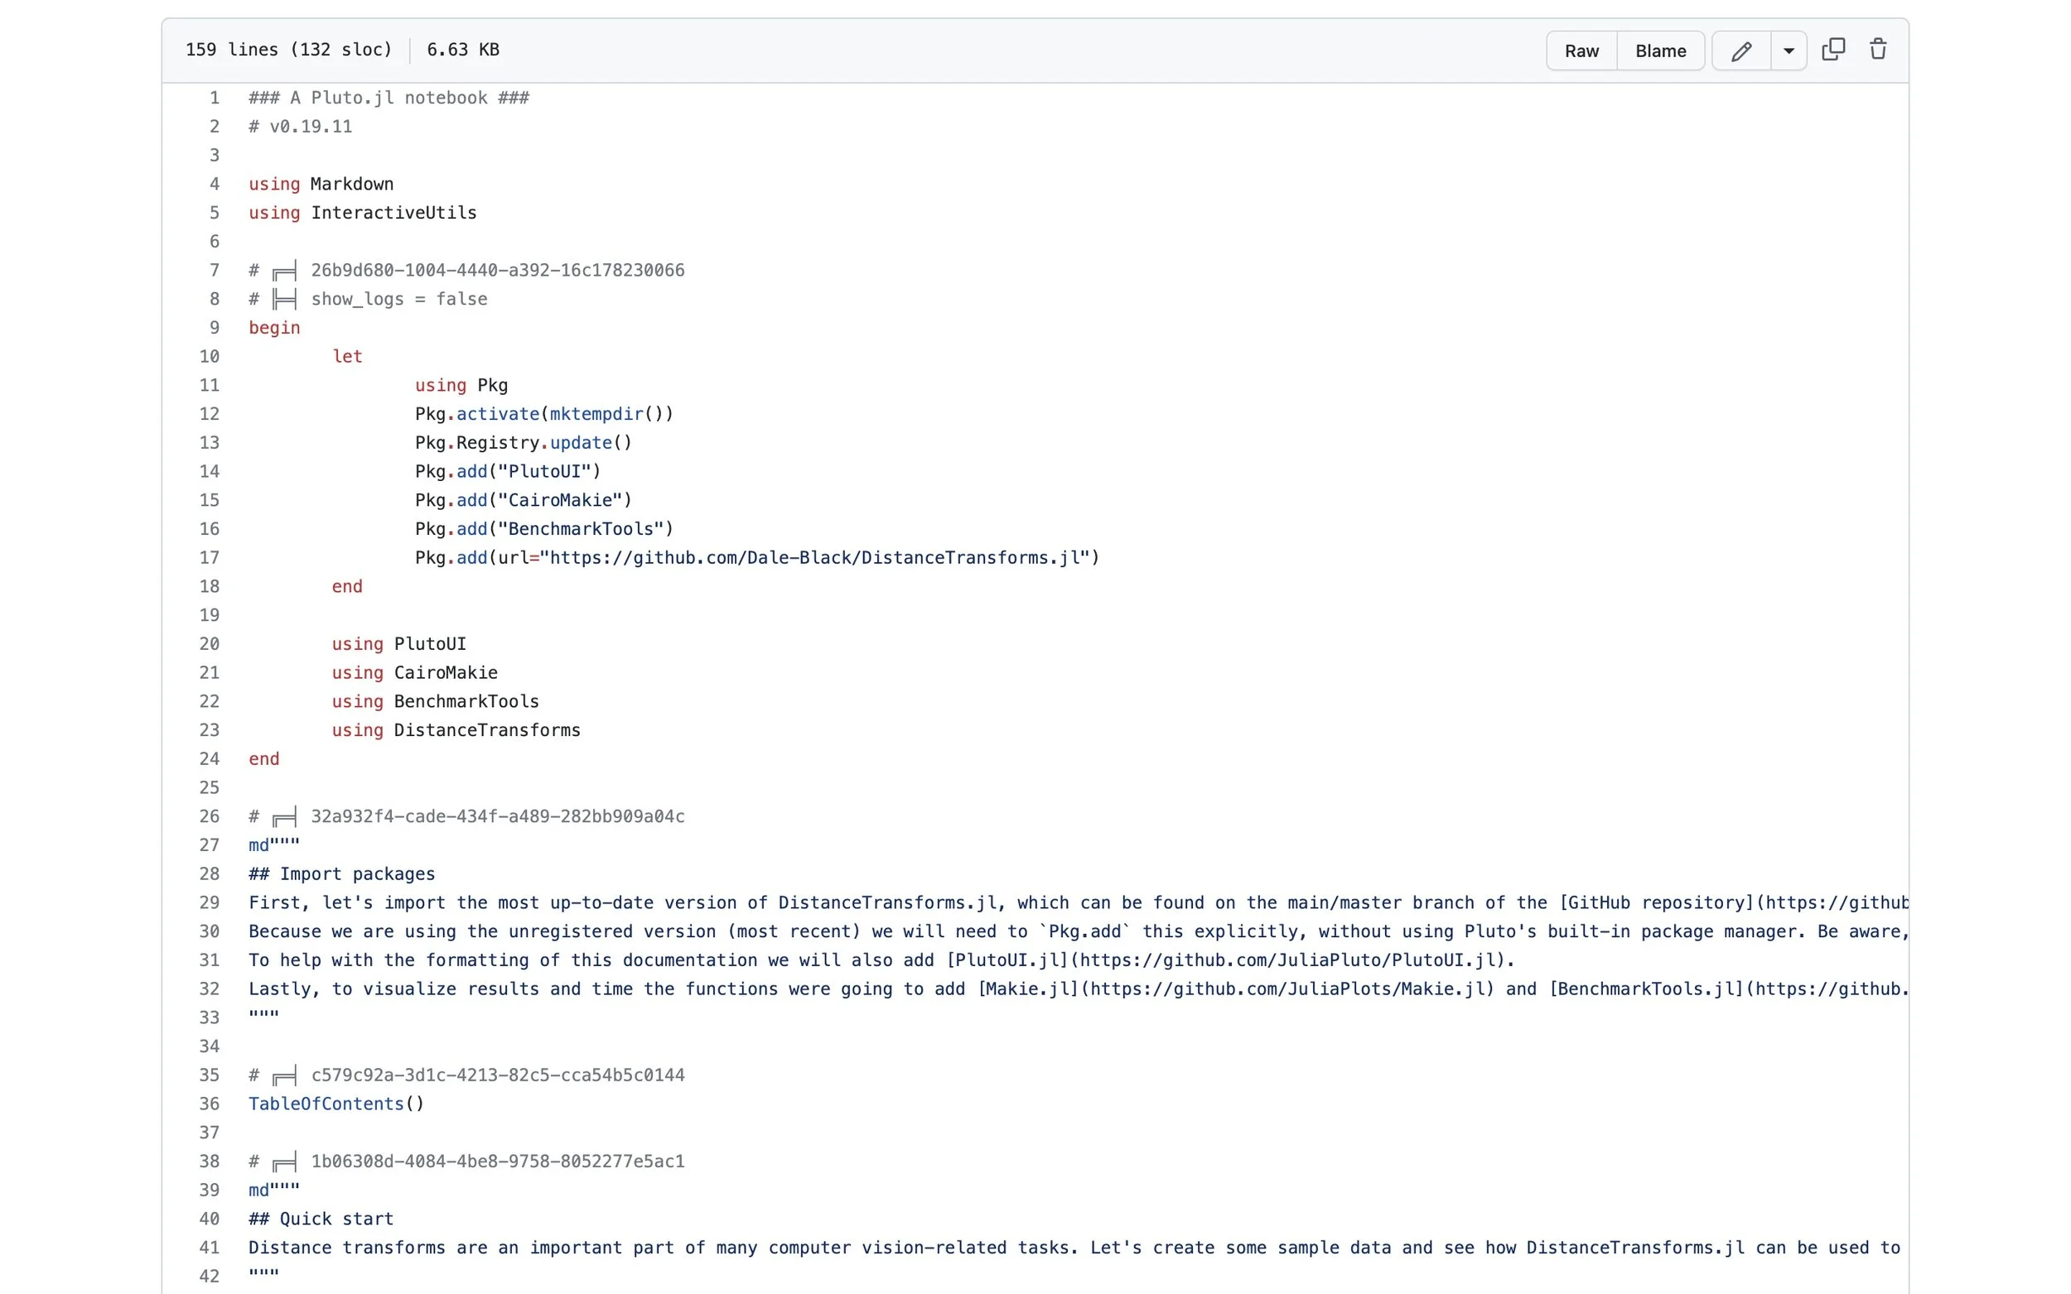Click the Makie.jl link text on line 32
The height and width of the screenshot is (1294, 2071).
1029,989
